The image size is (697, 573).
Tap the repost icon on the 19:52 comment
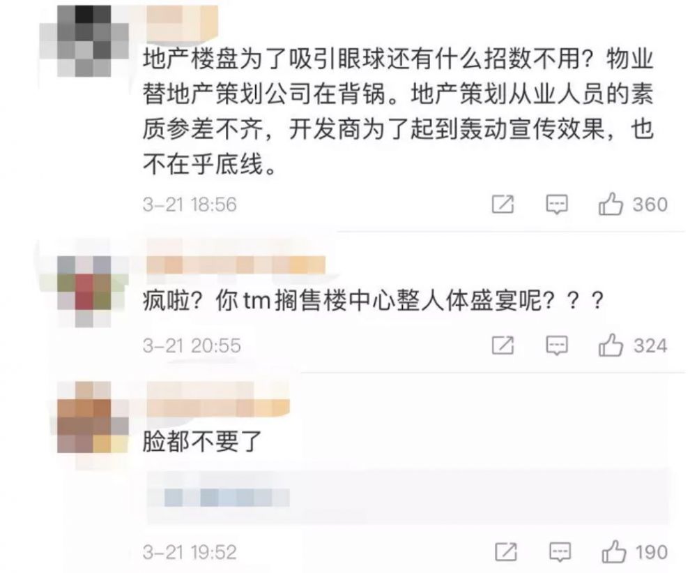506,552
